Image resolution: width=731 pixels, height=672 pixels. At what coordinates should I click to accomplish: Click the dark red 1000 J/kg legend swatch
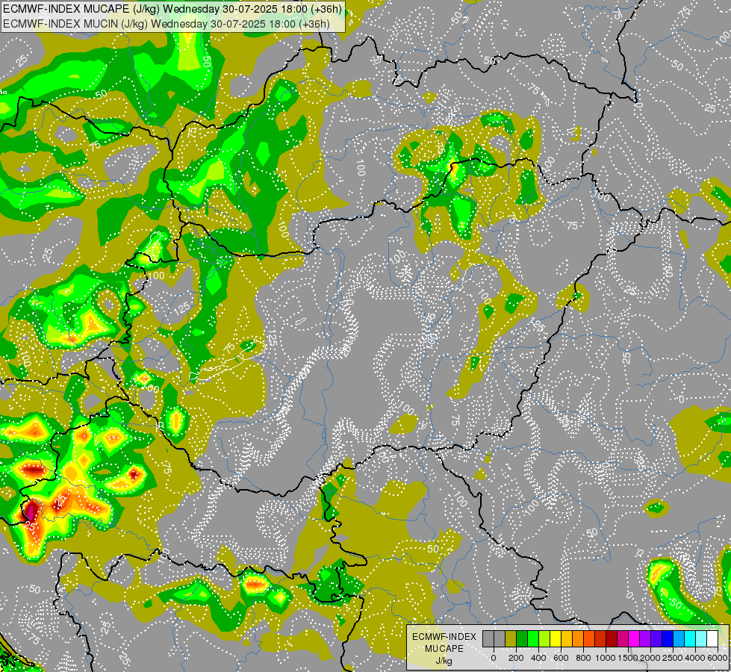coord(612,638)
